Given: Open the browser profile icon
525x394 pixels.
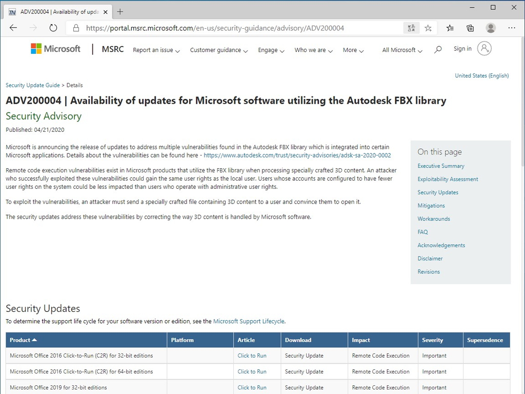Looking at the screenshot, I should (x=491, y=28).
